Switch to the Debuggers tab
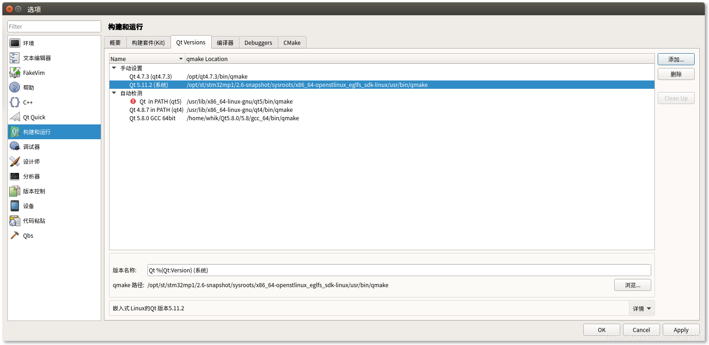 258,43
